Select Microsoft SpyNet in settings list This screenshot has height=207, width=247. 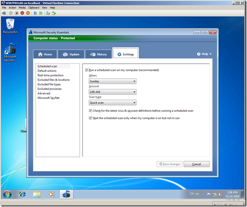(x=48, y=98)
